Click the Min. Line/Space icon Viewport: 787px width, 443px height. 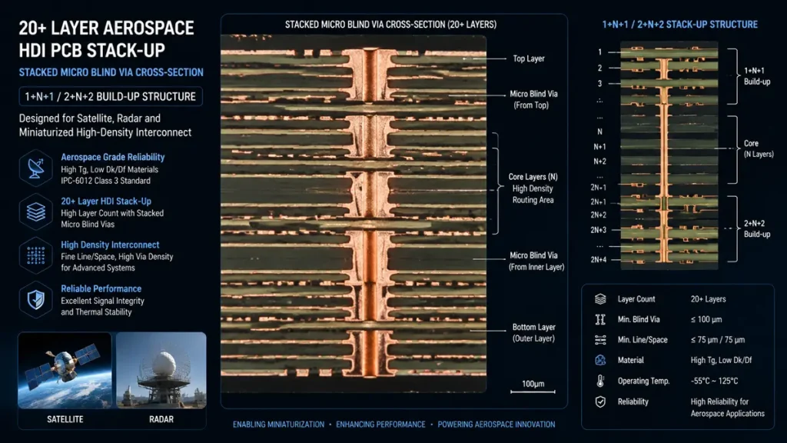click(600, 340)
